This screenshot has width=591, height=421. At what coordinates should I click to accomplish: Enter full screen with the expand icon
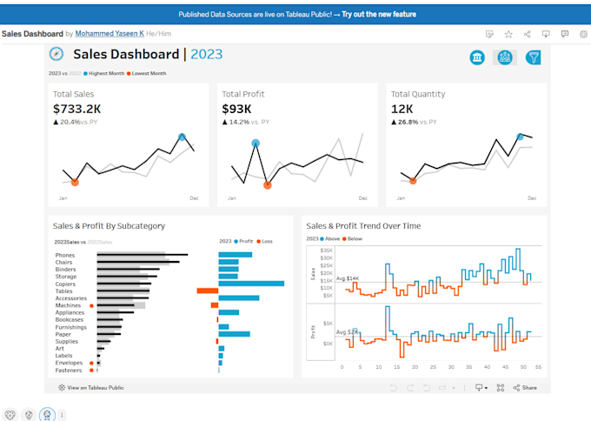click(501, 388)
